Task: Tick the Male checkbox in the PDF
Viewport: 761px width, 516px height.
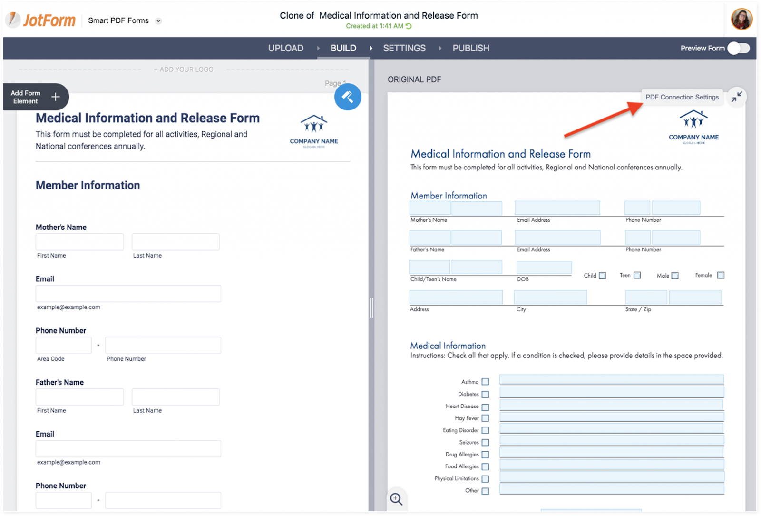Action: click(x=675, y=276)
